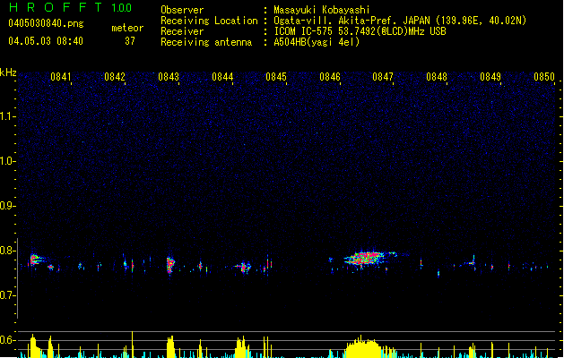Click the date stamp 04.05.03 08:40
Screen dimensions: 564x358
tap(46, 41)
